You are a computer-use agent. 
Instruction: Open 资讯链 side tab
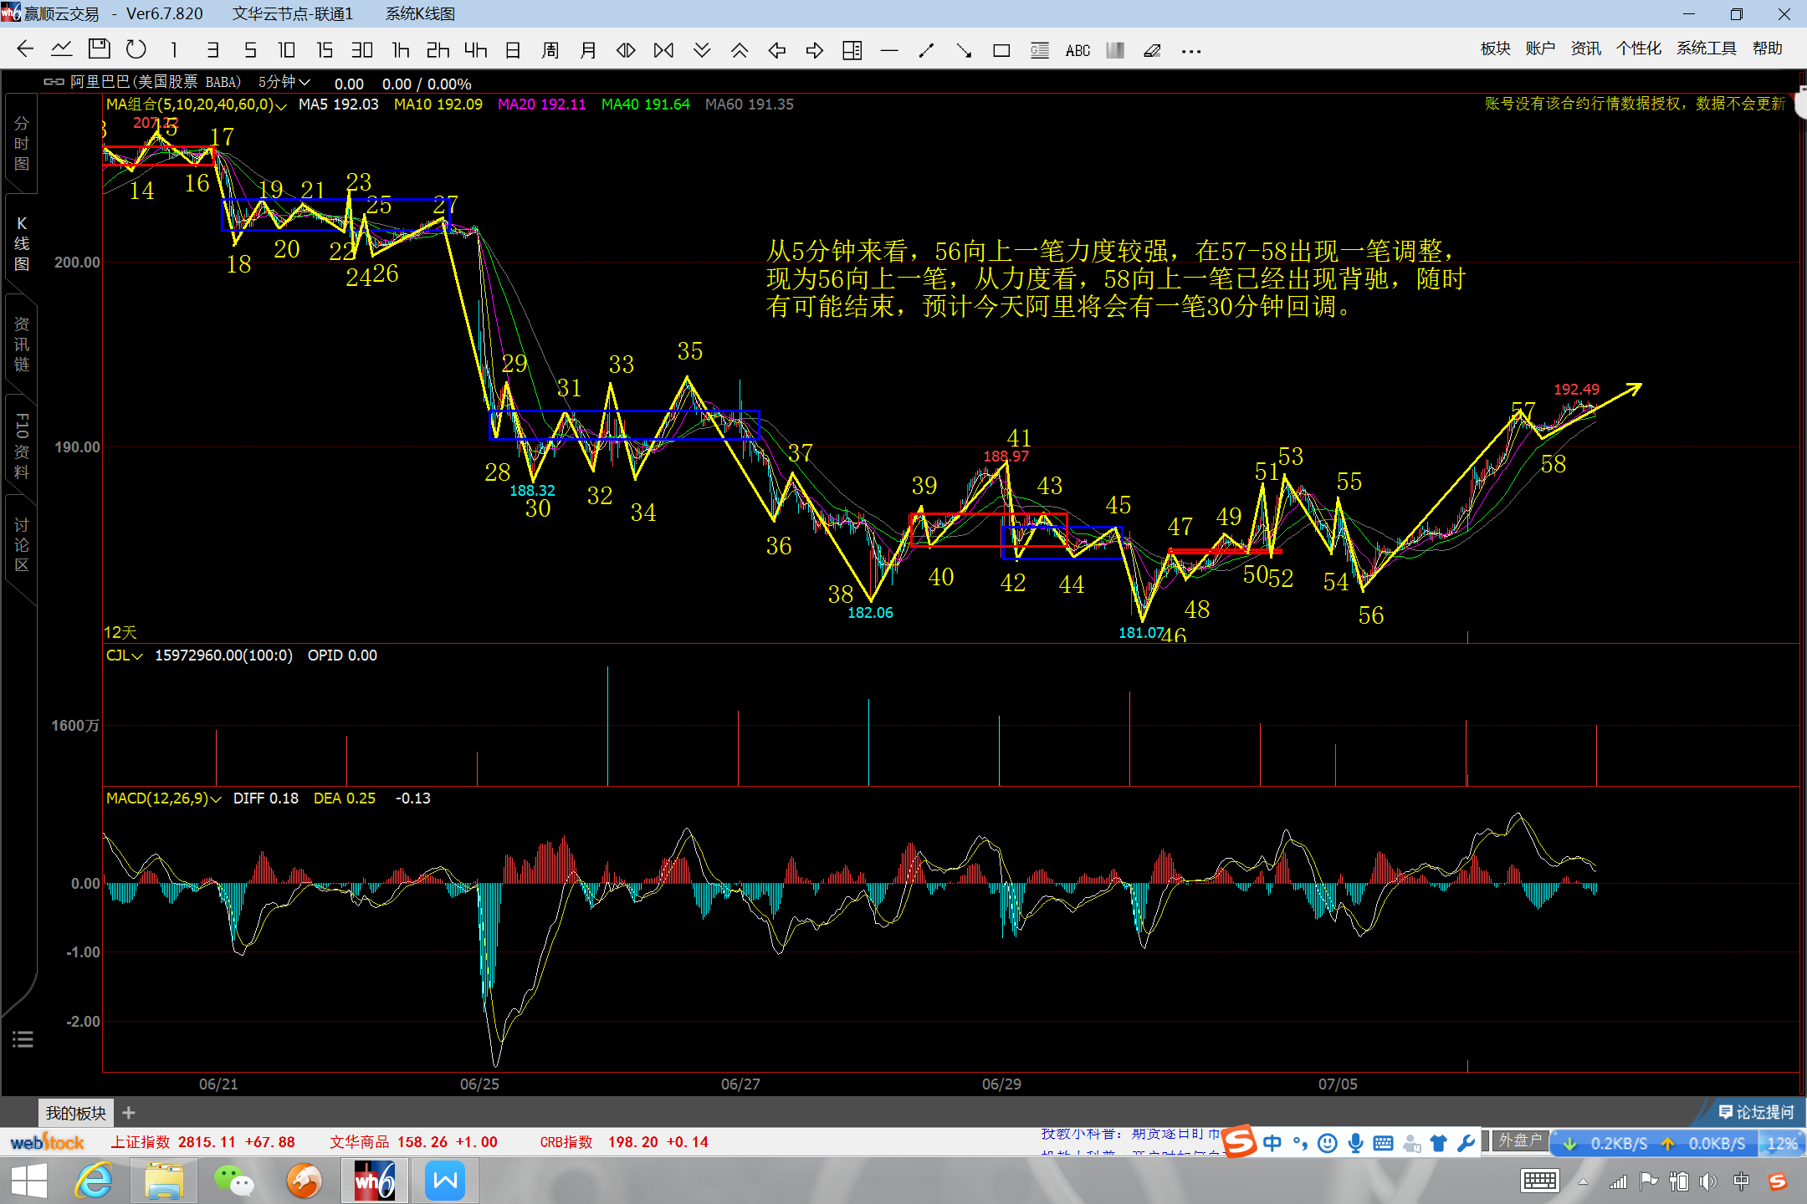click(x=22, y=344)
